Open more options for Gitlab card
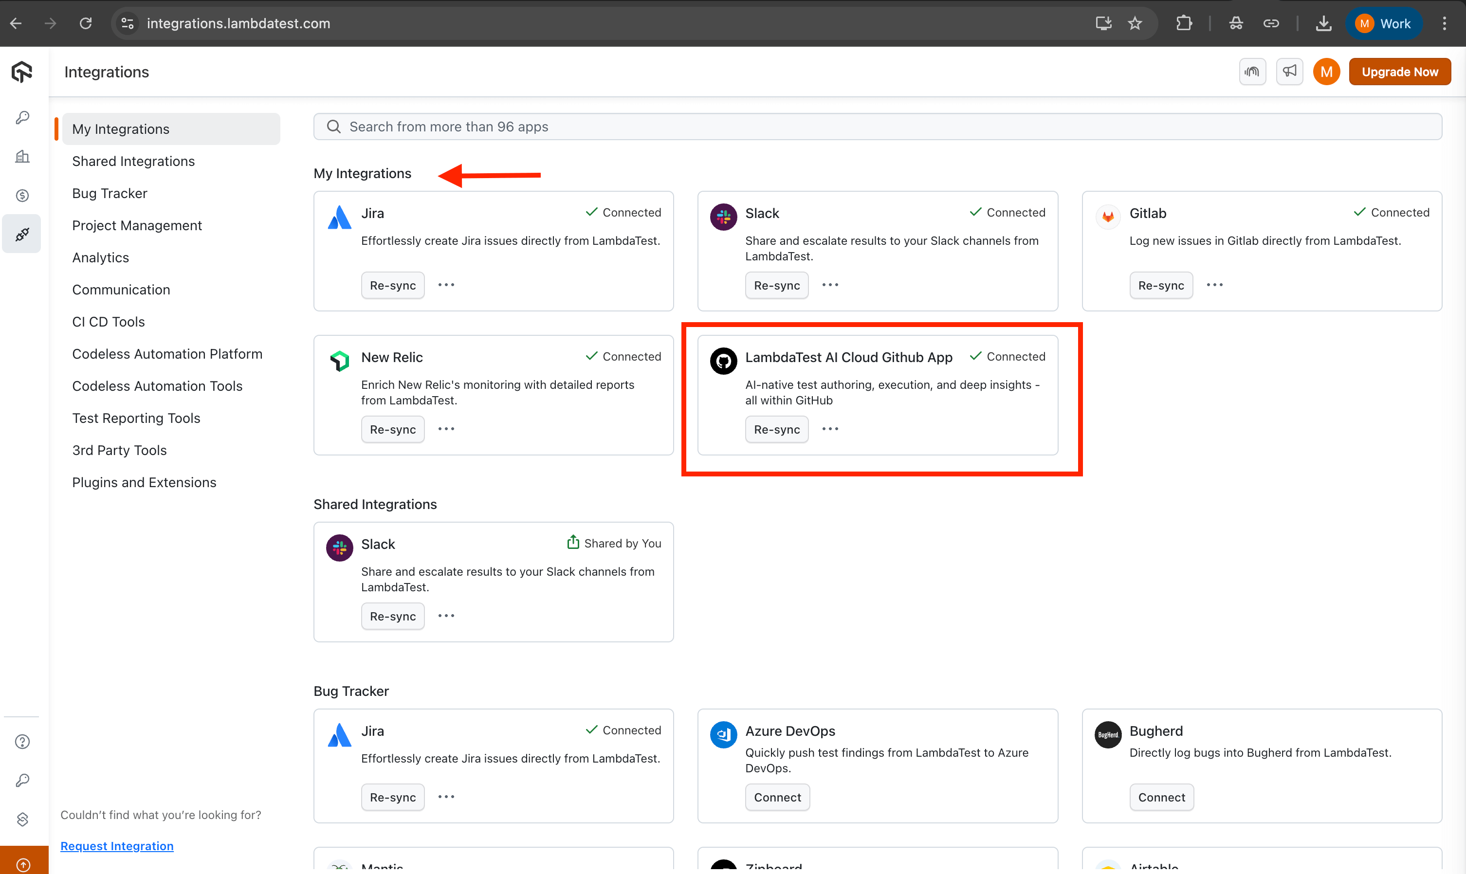Viewport: 1466px width, 874px height. point(1214,285)
